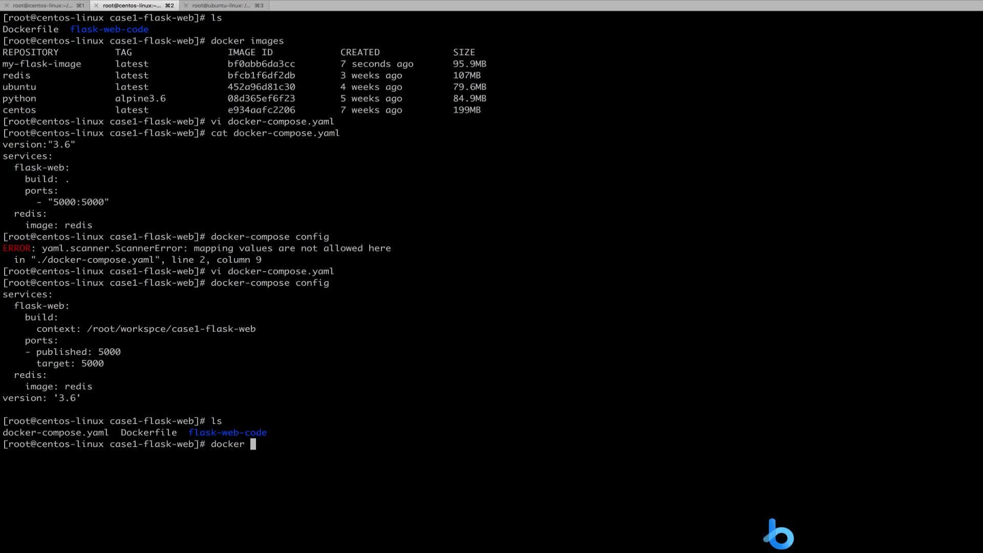Viewport: 983px width, 553px height.
Task: Click the 'target: 5000' line
Action: coord(70,364)
